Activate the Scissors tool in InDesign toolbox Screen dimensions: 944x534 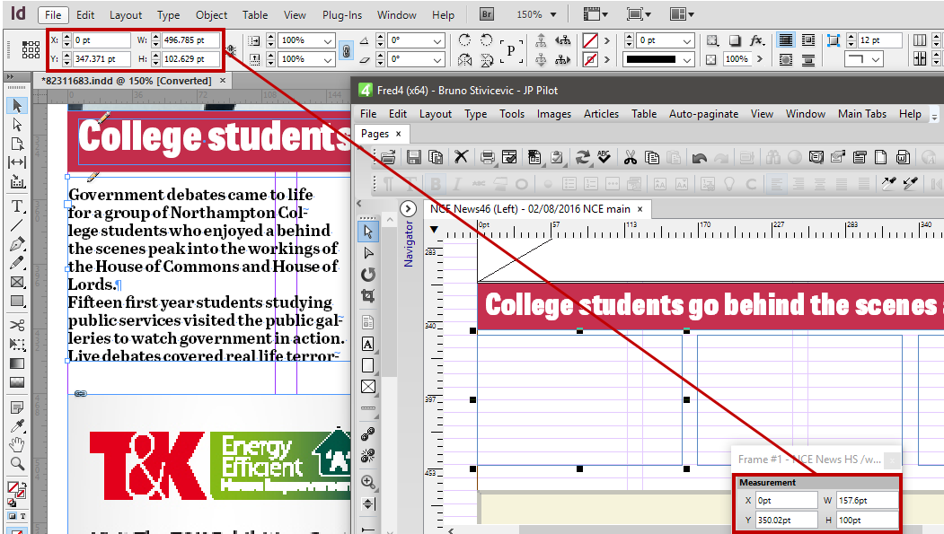[17, 325]
